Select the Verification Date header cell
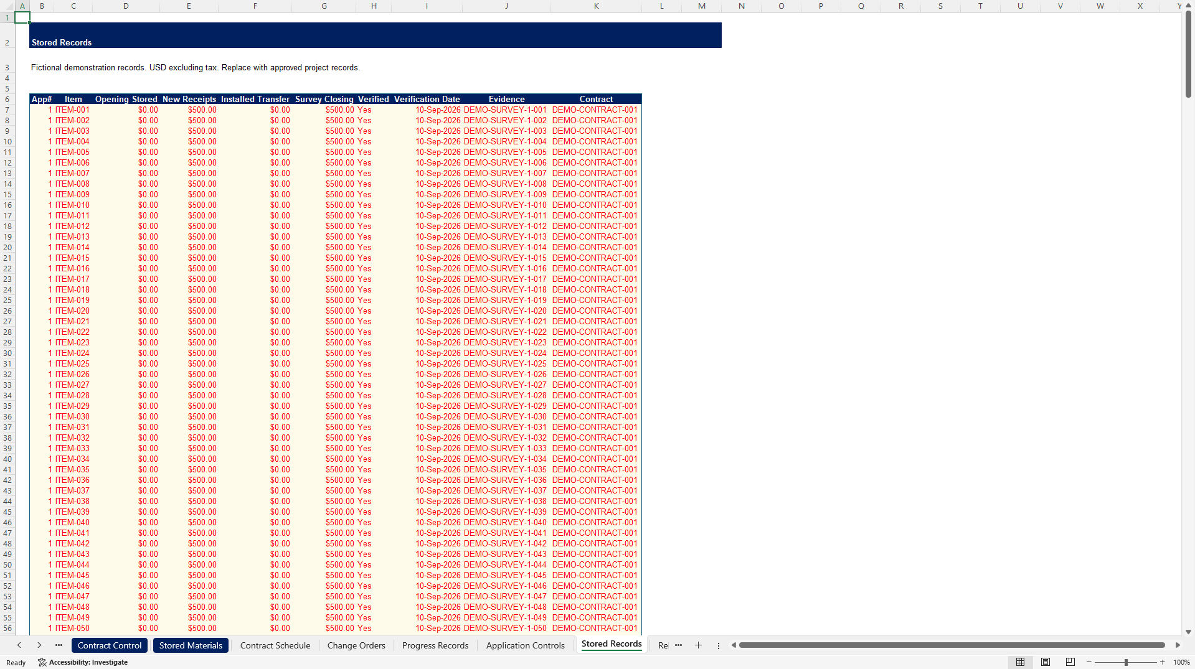Image resolution: width=1195 pixels, height=669 pixels. tap(427, 99)
